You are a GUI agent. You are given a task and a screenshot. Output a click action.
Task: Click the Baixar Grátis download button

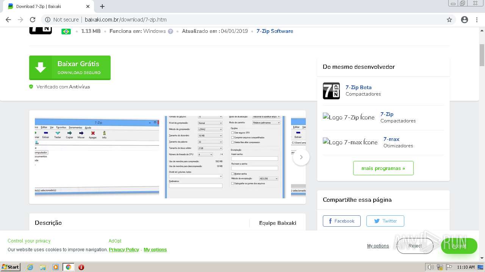70,68
